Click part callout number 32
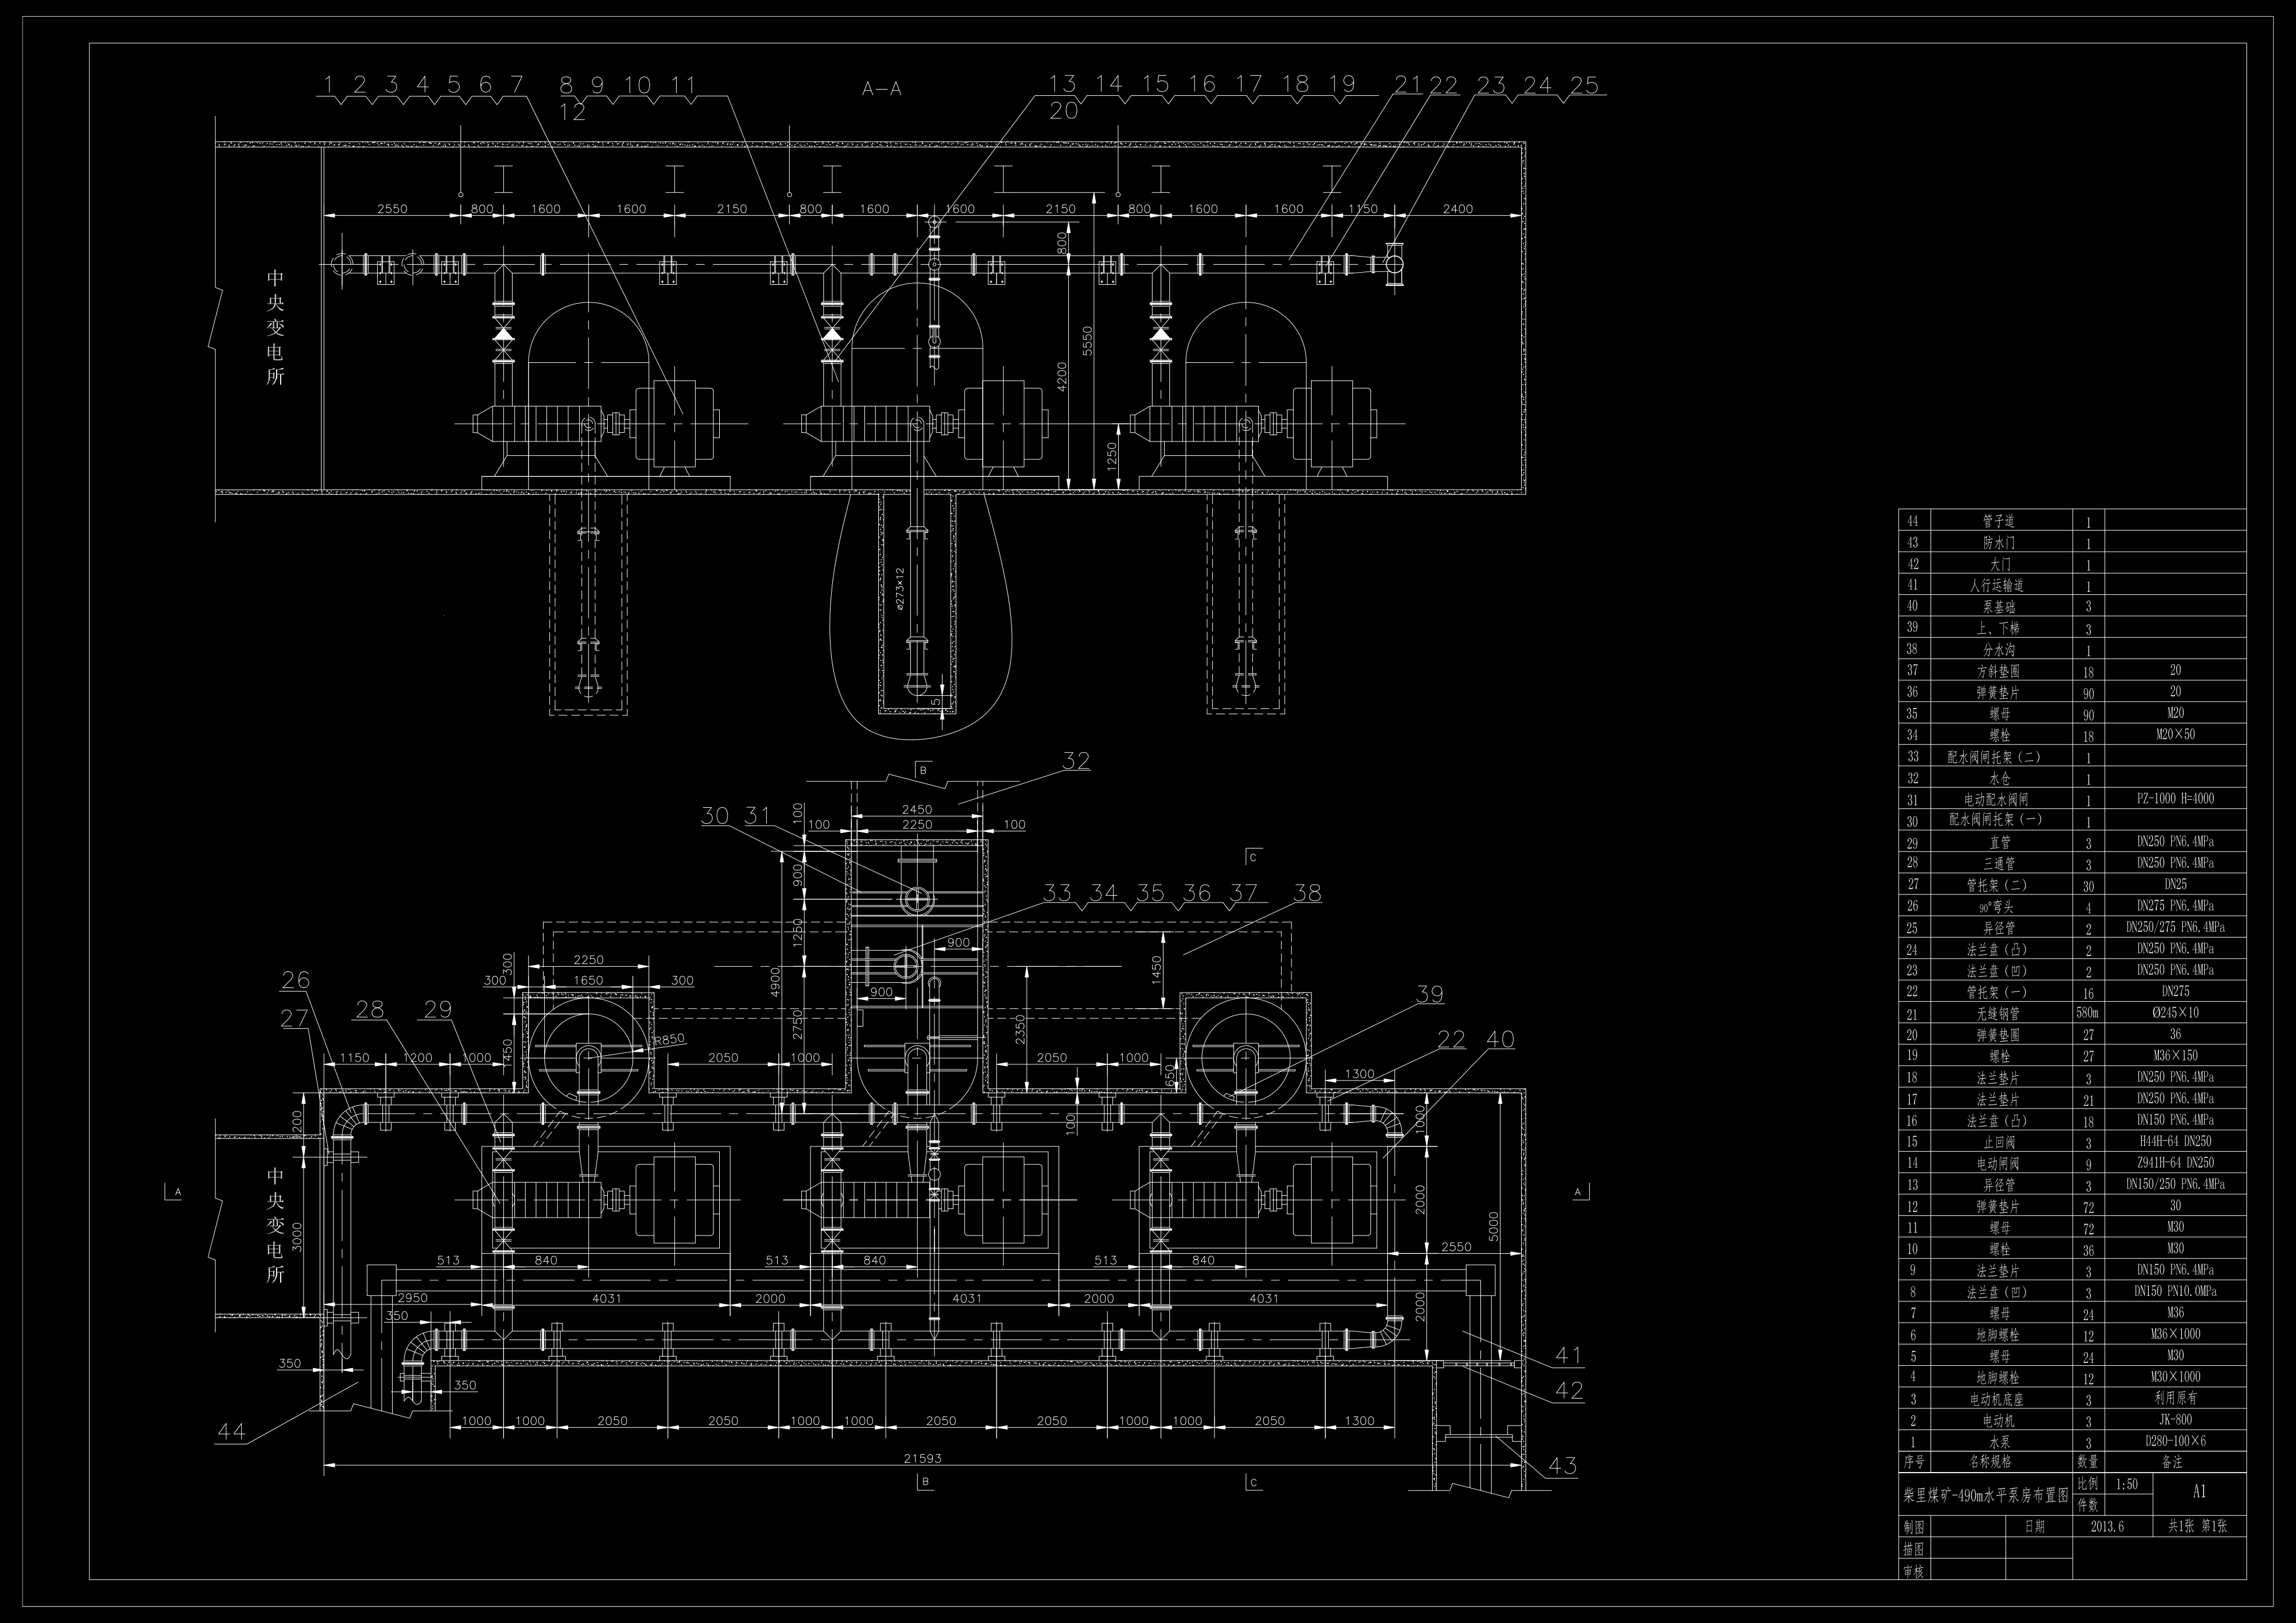 (1075, 761)
